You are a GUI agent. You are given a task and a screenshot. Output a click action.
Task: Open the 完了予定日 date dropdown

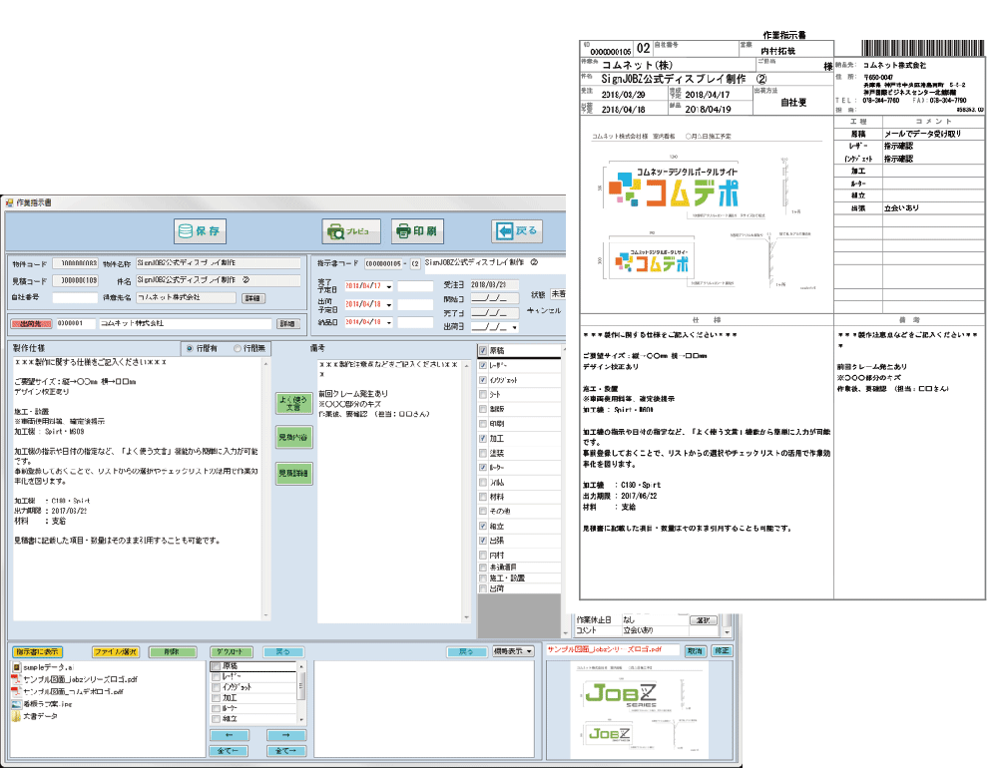point(389,286)
